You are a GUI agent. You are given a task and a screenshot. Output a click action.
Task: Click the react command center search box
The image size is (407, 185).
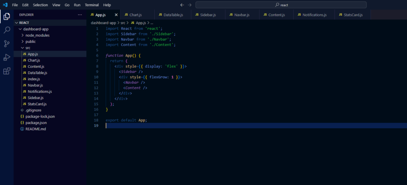[281, 5]
